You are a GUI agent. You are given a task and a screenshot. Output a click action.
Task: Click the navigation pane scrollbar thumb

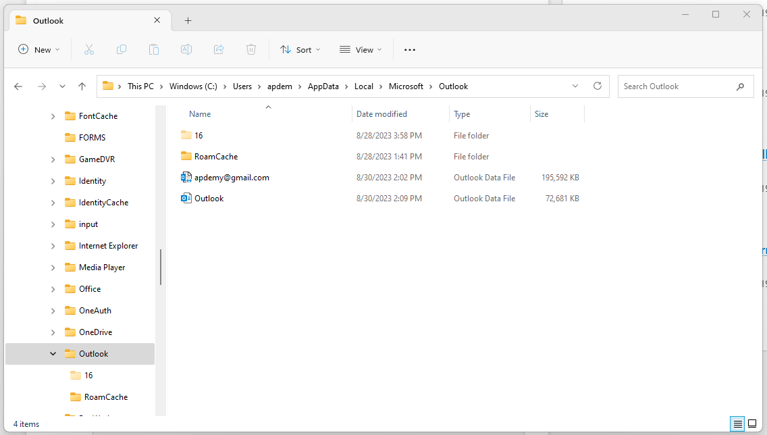[161, 267]
